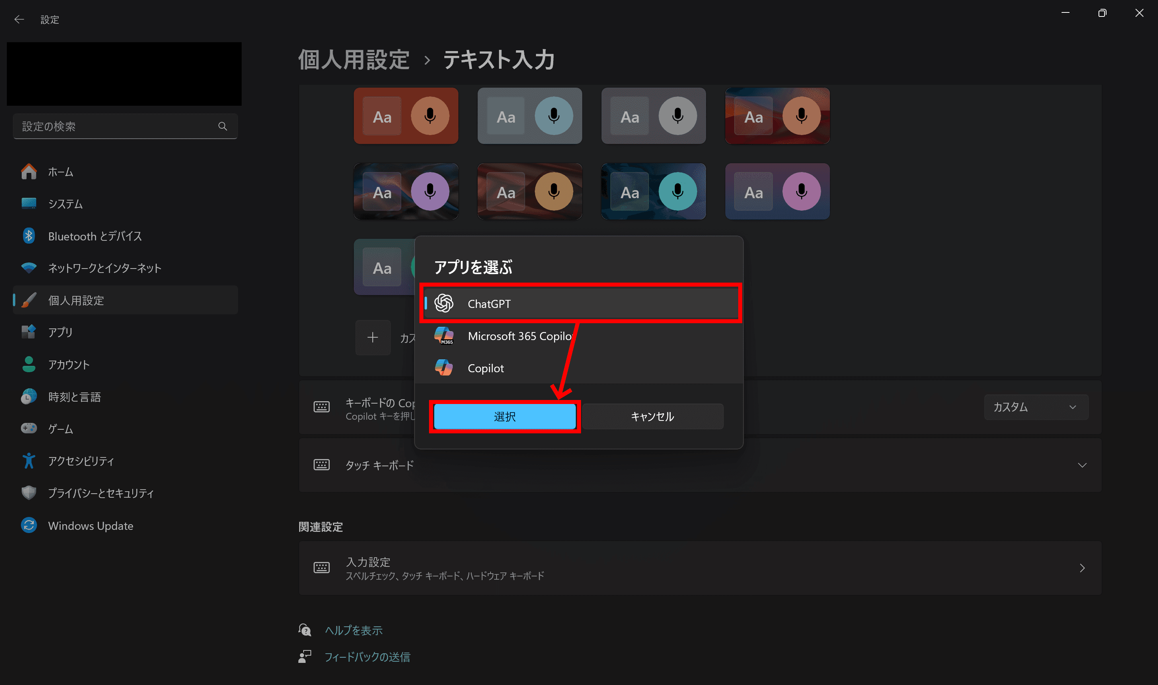Click the touch keyboard row icon
This screenshot has height=685, width=1158.
tap(322, 465)
